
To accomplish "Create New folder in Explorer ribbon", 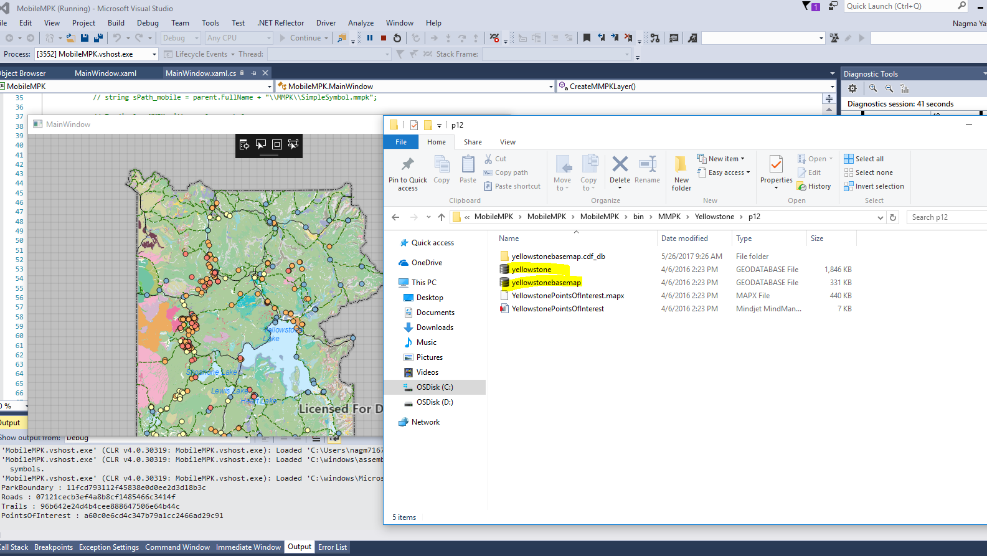I will pos(681,173).
